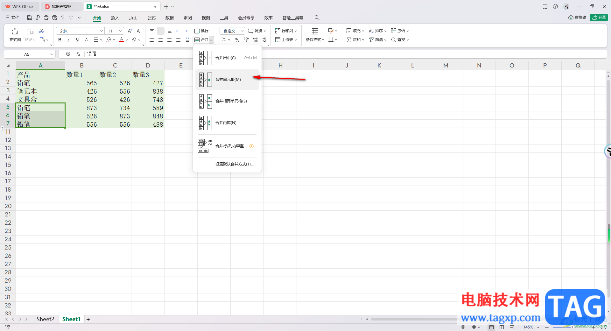
Task: Click the Print Preview icon
Action: click(x=54, y=18)
